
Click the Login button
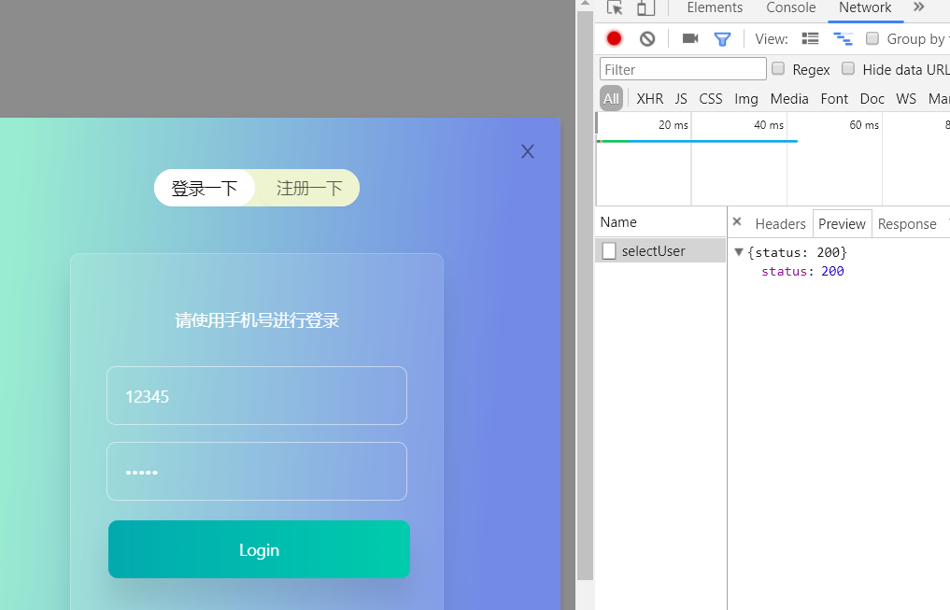point(260,549)
